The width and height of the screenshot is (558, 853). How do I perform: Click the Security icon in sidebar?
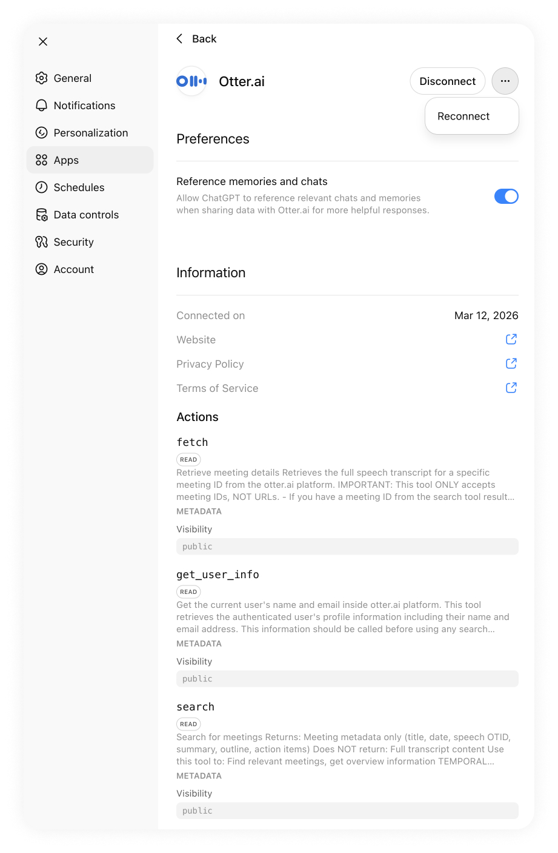(41, 242)
